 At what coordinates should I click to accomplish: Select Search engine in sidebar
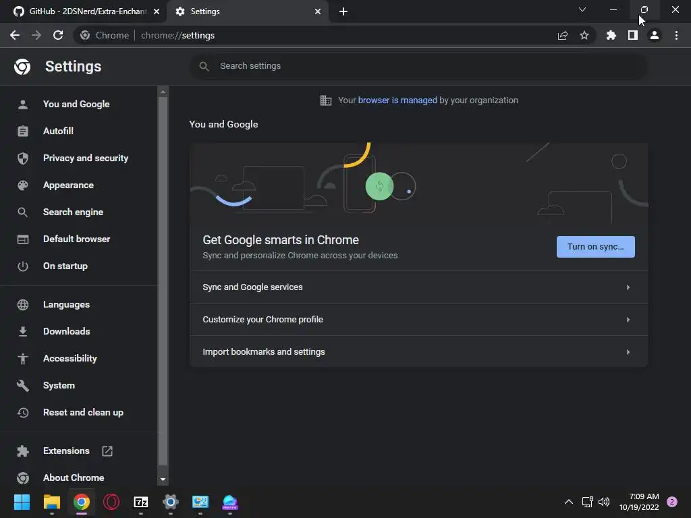click(x=73, y=212)
